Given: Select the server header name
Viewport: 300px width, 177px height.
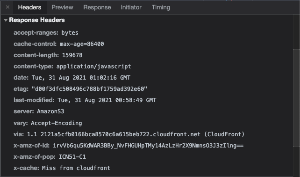Looking at the screenshot, I should [x=24, y=111].
